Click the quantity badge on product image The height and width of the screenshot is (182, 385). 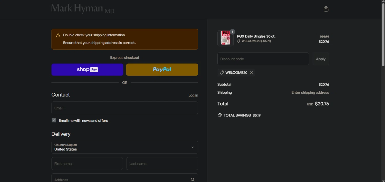click(x=232, y=32)
